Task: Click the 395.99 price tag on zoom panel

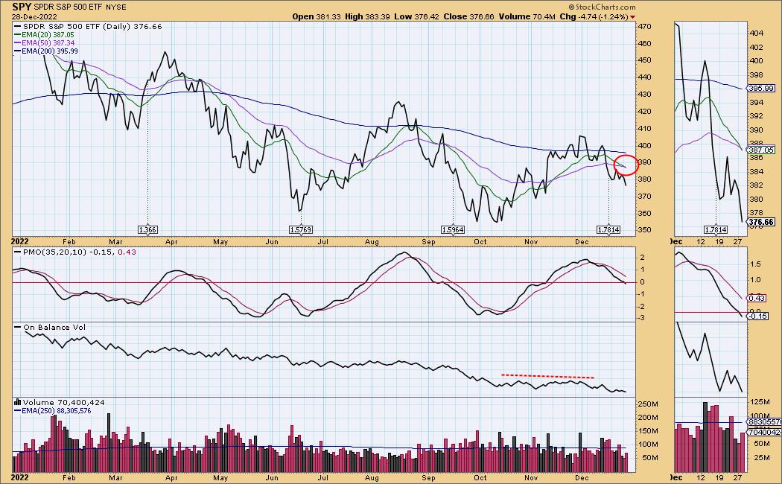Action: point(760,88)
